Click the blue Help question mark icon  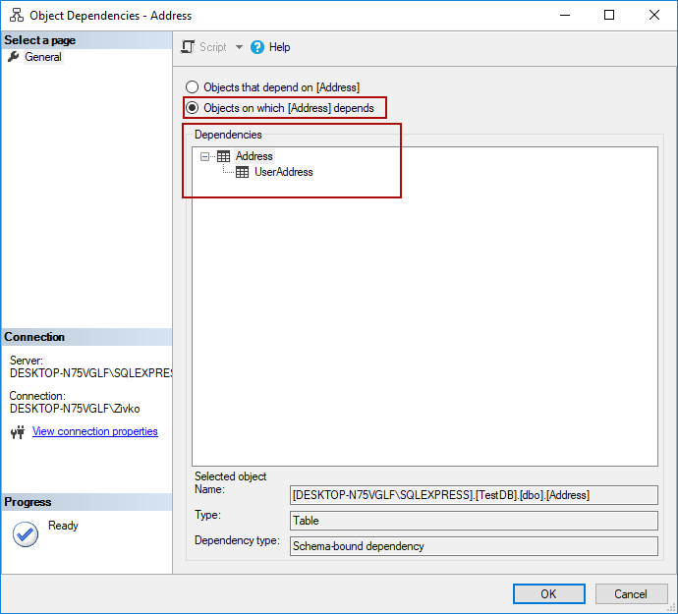tap(257, 47)
